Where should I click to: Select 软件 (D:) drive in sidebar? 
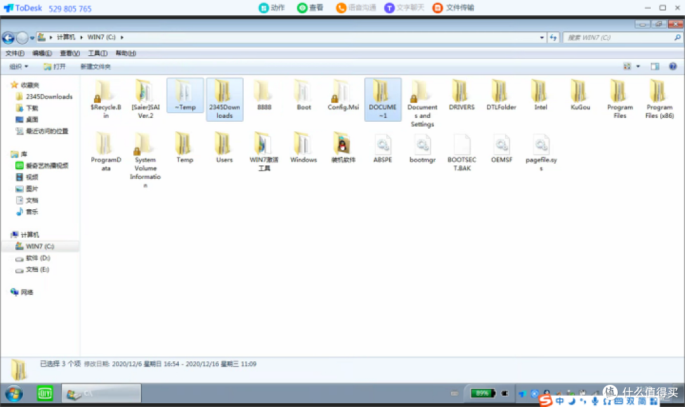pos(33,258)
